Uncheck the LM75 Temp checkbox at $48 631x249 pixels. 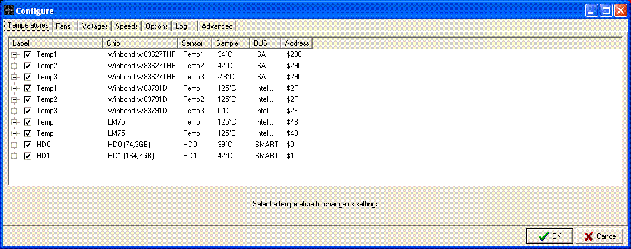point(28,122)
